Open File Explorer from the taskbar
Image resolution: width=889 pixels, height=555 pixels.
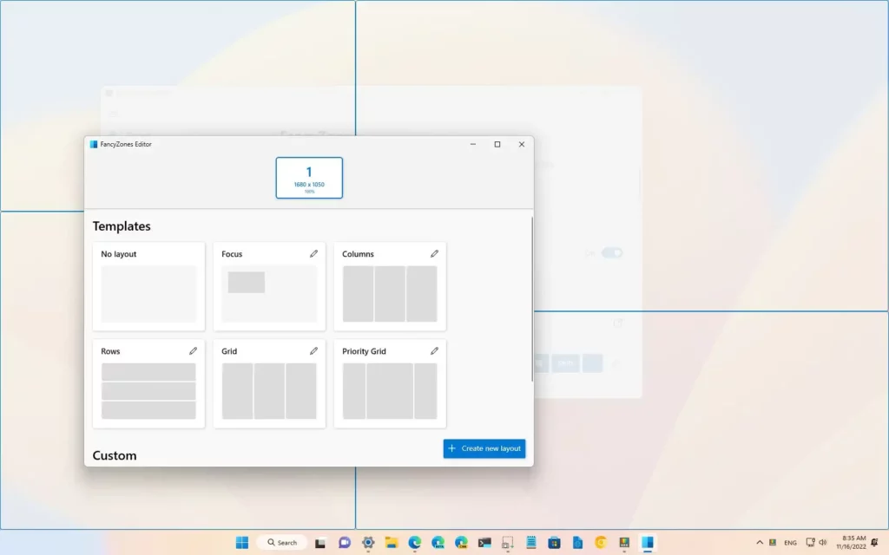coord(392,543)
